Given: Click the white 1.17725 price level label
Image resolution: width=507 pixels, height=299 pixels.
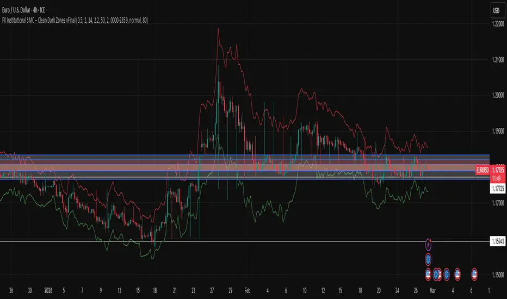Looking at the screenshot, I should tap(498, 189).
